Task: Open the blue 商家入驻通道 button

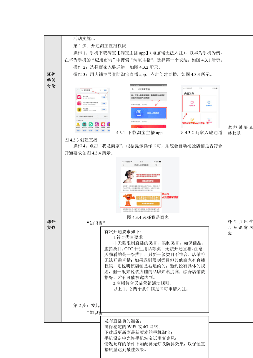Action: (x=149, y=113)
